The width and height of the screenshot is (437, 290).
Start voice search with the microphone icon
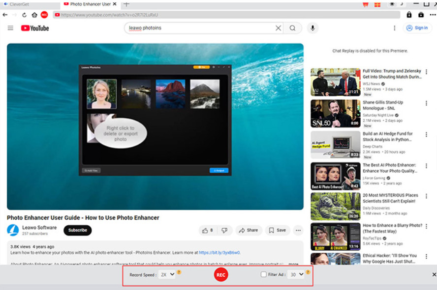point(312,28)
